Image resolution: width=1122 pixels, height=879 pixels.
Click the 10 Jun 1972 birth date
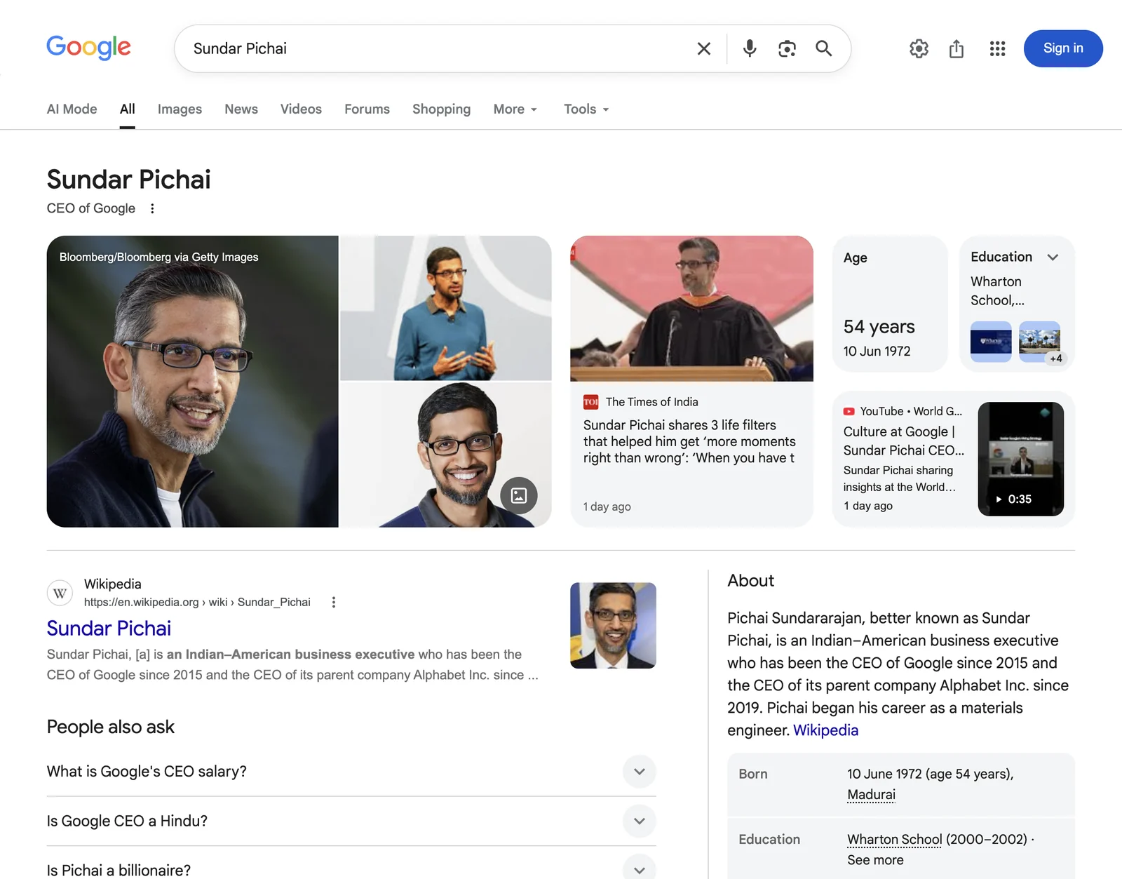877,351
